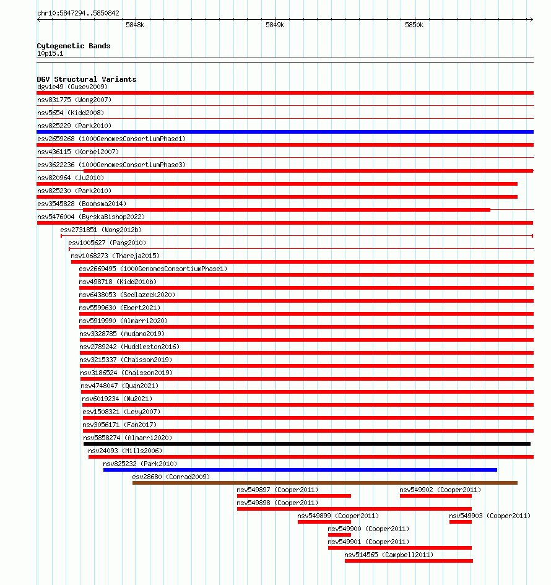Select nsv5919990 (Almarri2020) variant
This screenshot has width=551, height=585.
123,321
